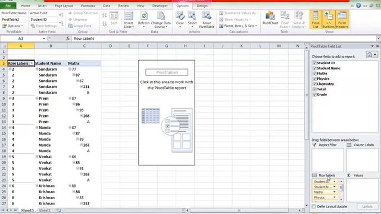Click the formula bar showing Row Labels

coord(224,38)
